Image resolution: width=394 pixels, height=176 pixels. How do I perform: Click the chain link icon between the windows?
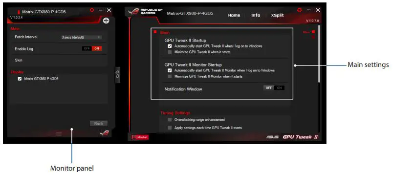pyautogui.click(x=118, y=75)
